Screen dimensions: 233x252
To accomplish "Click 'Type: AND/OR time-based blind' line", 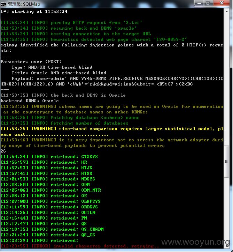I will tap(52, 67).
